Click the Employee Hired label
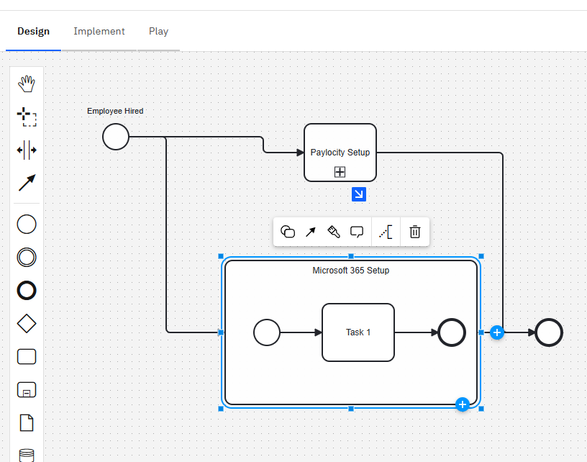This screenshot has width=587, height=462. (115, 111)
